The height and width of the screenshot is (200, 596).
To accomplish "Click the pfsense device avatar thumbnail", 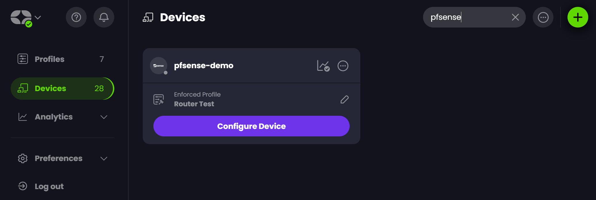I will pos(158,66).
